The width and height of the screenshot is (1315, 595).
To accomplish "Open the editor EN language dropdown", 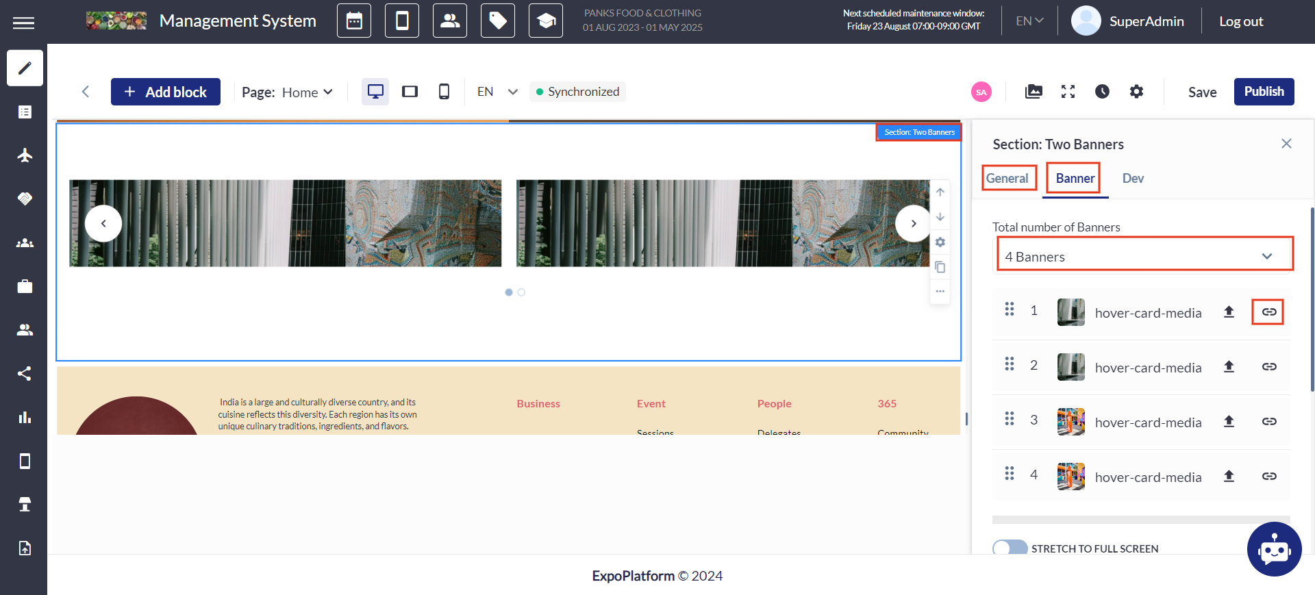I will (x=497, y=92).
